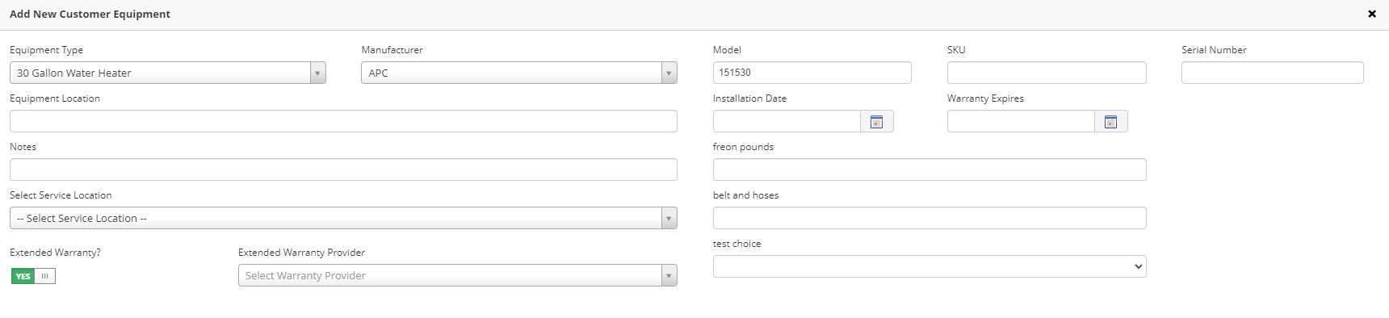Viewport: 1389px width, 318px height.
Task: Click the Model field containing 151530
Action: (x=812, y=73)
